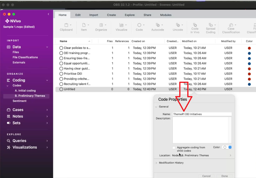
Task: Open Sentiment in sidebar
Action: pos(19,101)
